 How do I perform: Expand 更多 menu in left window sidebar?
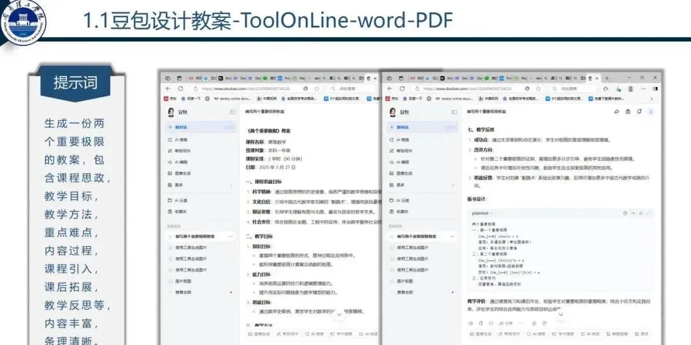200,185
